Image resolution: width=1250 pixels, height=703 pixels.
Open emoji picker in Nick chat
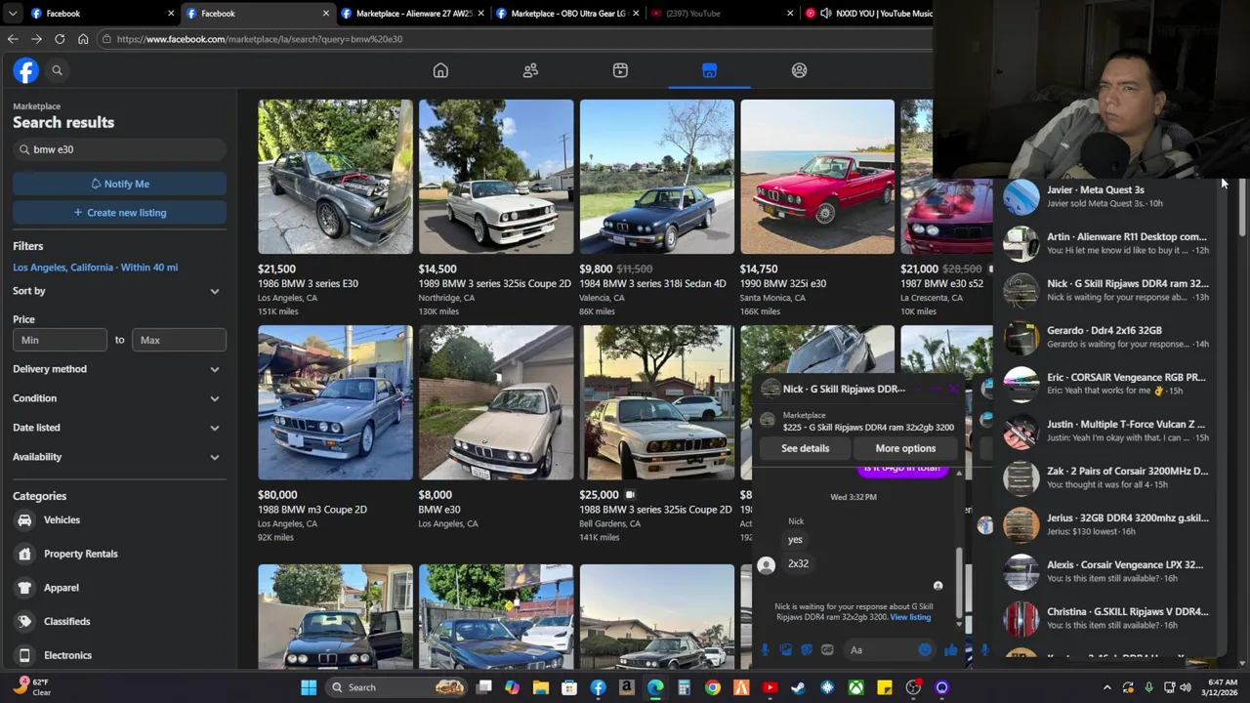point(925,650)
